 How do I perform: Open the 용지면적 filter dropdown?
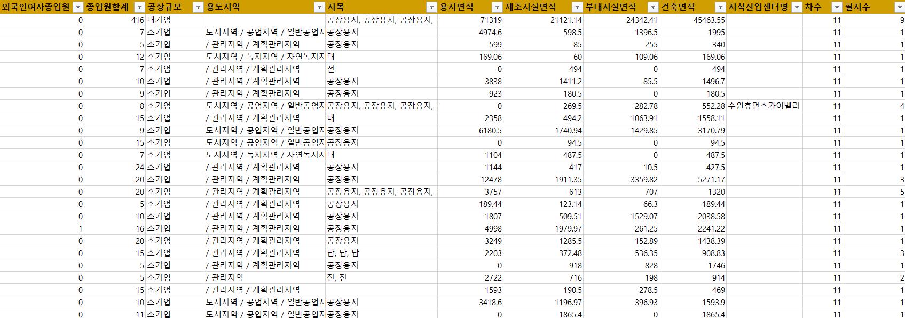497,7
